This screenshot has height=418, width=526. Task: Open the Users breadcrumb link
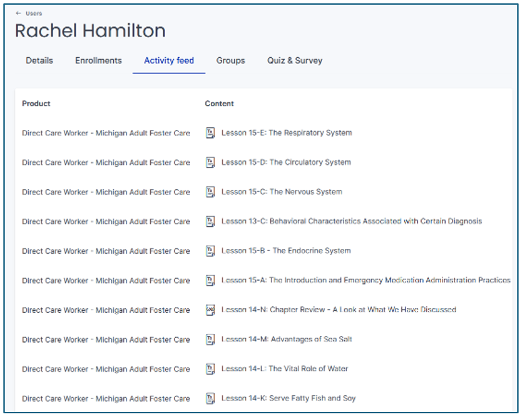(x=34, y=13)
